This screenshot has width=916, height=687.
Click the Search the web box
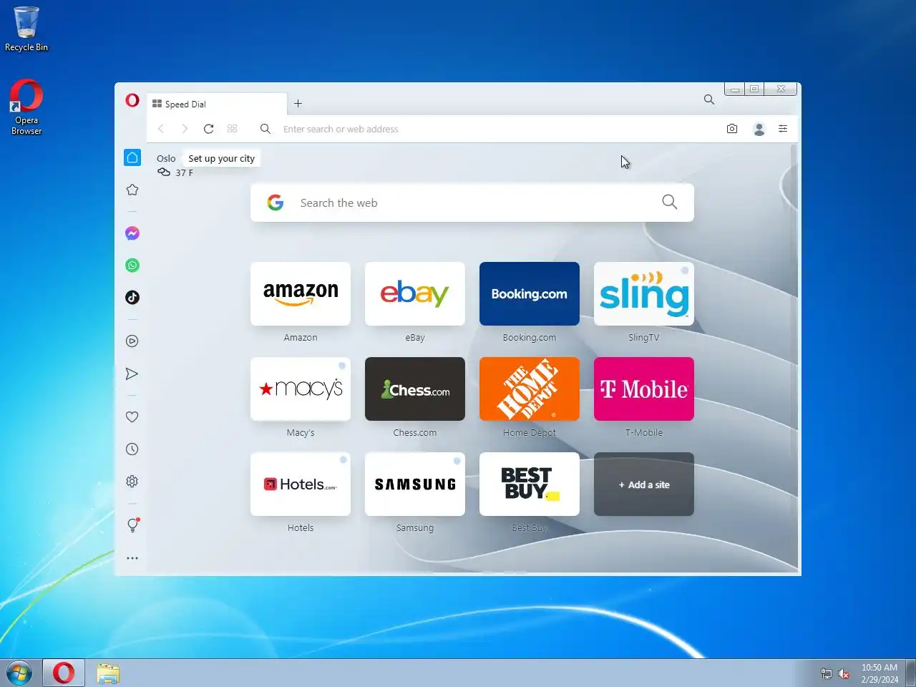[472, 203]
